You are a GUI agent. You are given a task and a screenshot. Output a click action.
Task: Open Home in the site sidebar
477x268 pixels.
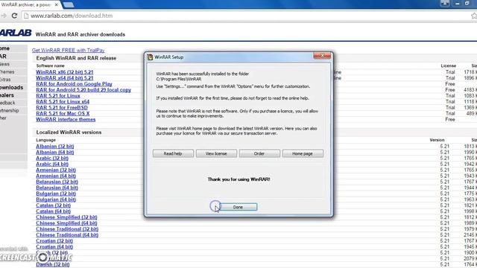pyautogui.click(x=5, y=48)
